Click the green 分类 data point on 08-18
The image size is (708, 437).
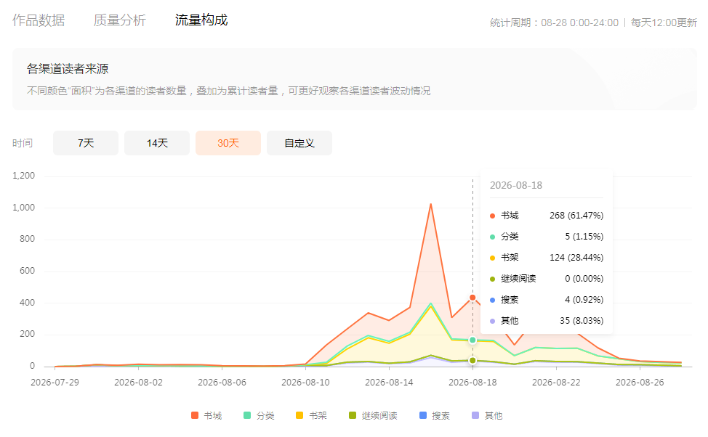tap(472, 340)
